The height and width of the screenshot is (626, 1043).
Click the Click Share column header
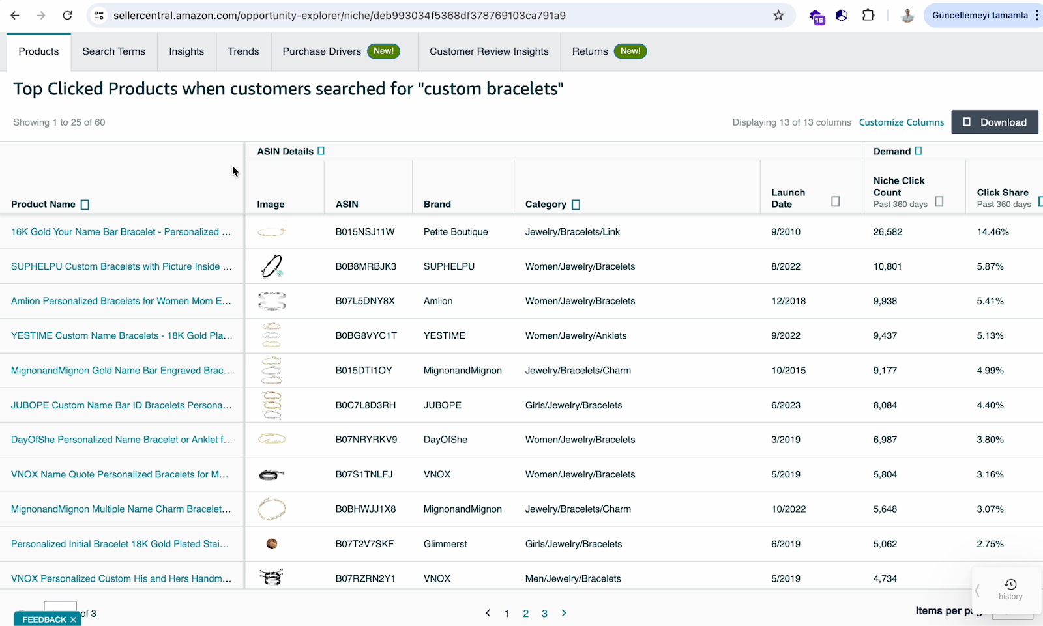coord(1003,193)
